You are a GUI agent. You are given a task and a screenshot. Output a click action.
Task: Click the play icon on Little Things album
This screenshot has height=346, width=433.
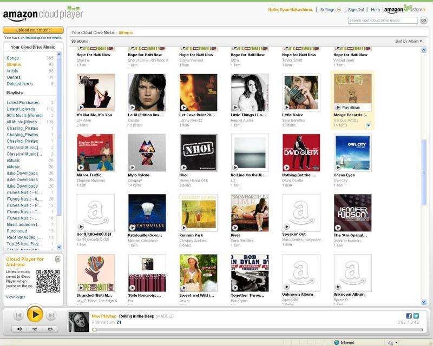click(x=235, y=108)
